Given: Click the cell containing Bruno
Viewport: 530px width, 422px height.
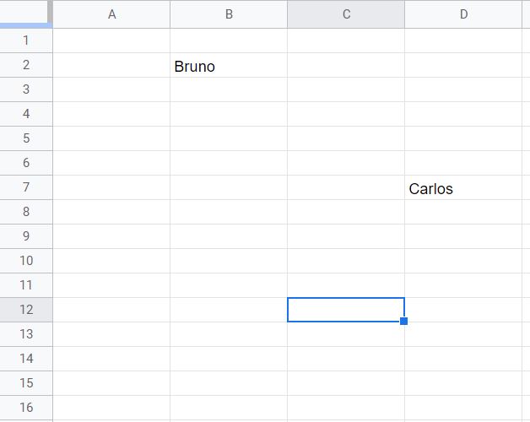Looking at the screenshot, I should [x=229, y=65].
